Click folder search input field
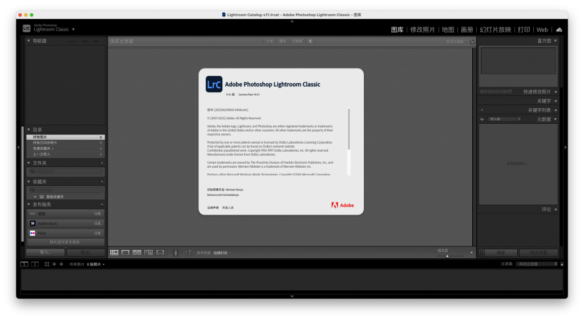This screenshot has width=584, height=320. pyautogui.click(x=66, y=171)
